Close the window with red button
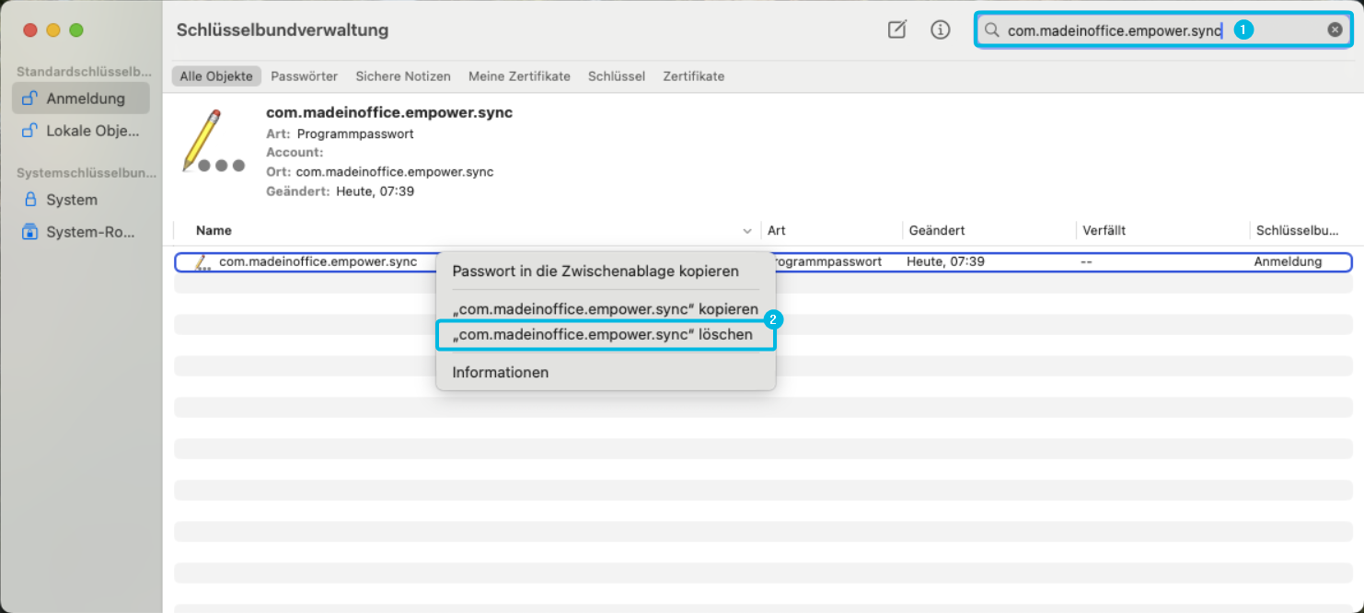1364x613 pixels. [x=29, y=30]
